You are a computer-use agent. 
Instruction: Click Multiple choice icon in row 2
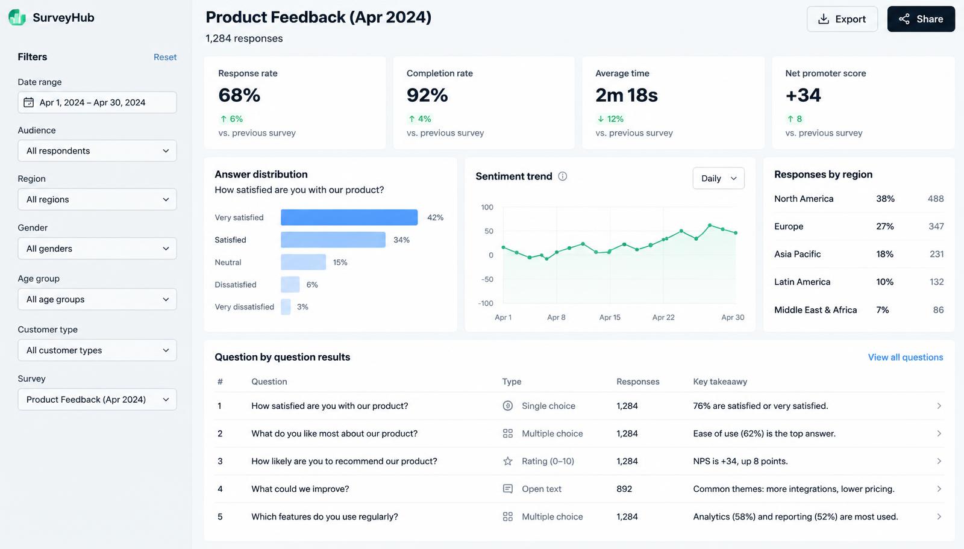(508, 433)
